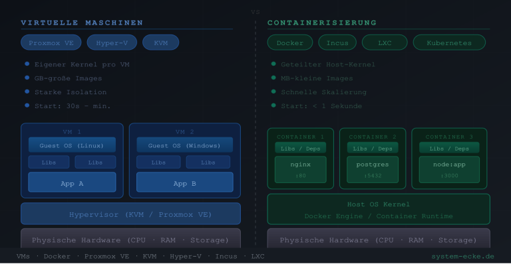Click the node:app :3000 block
This screenshot has width=511, height=270.
(x=449, y=170)
